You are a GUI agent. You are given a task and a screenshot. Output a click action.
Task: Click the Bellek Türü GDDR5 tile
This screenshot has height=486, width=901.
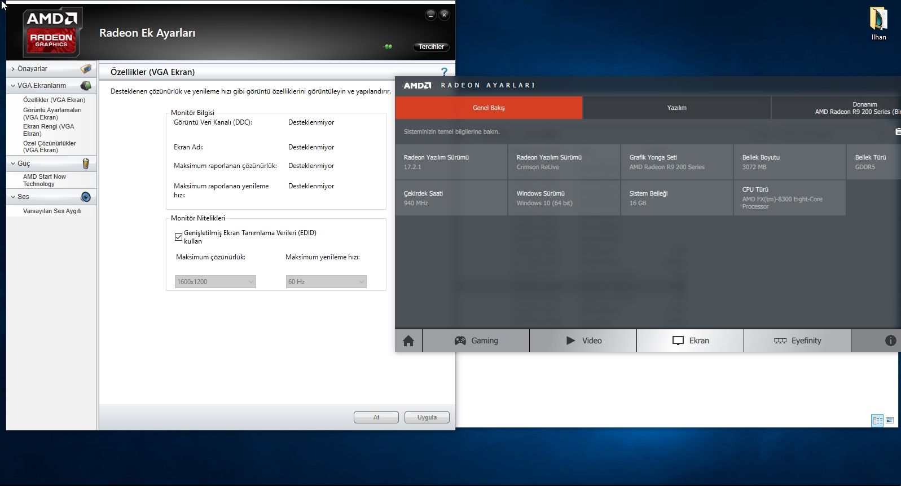pyautogui.click(x=874, y=162)
